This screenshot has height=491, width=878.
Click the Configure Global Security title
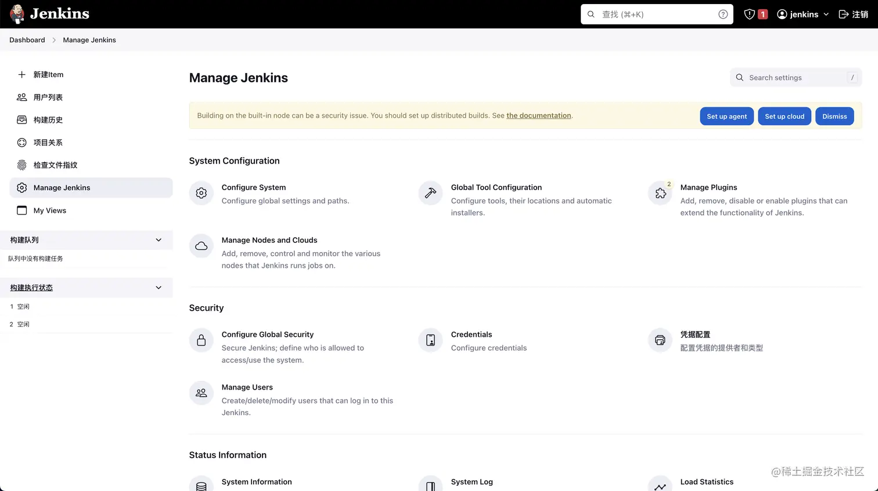[268, 334]
